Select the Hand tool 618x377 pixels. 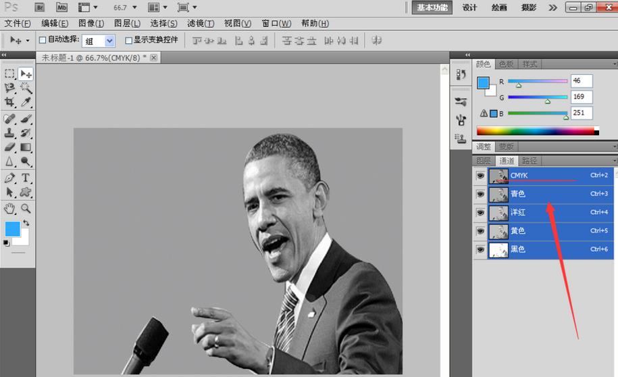[x=9, y=209]
